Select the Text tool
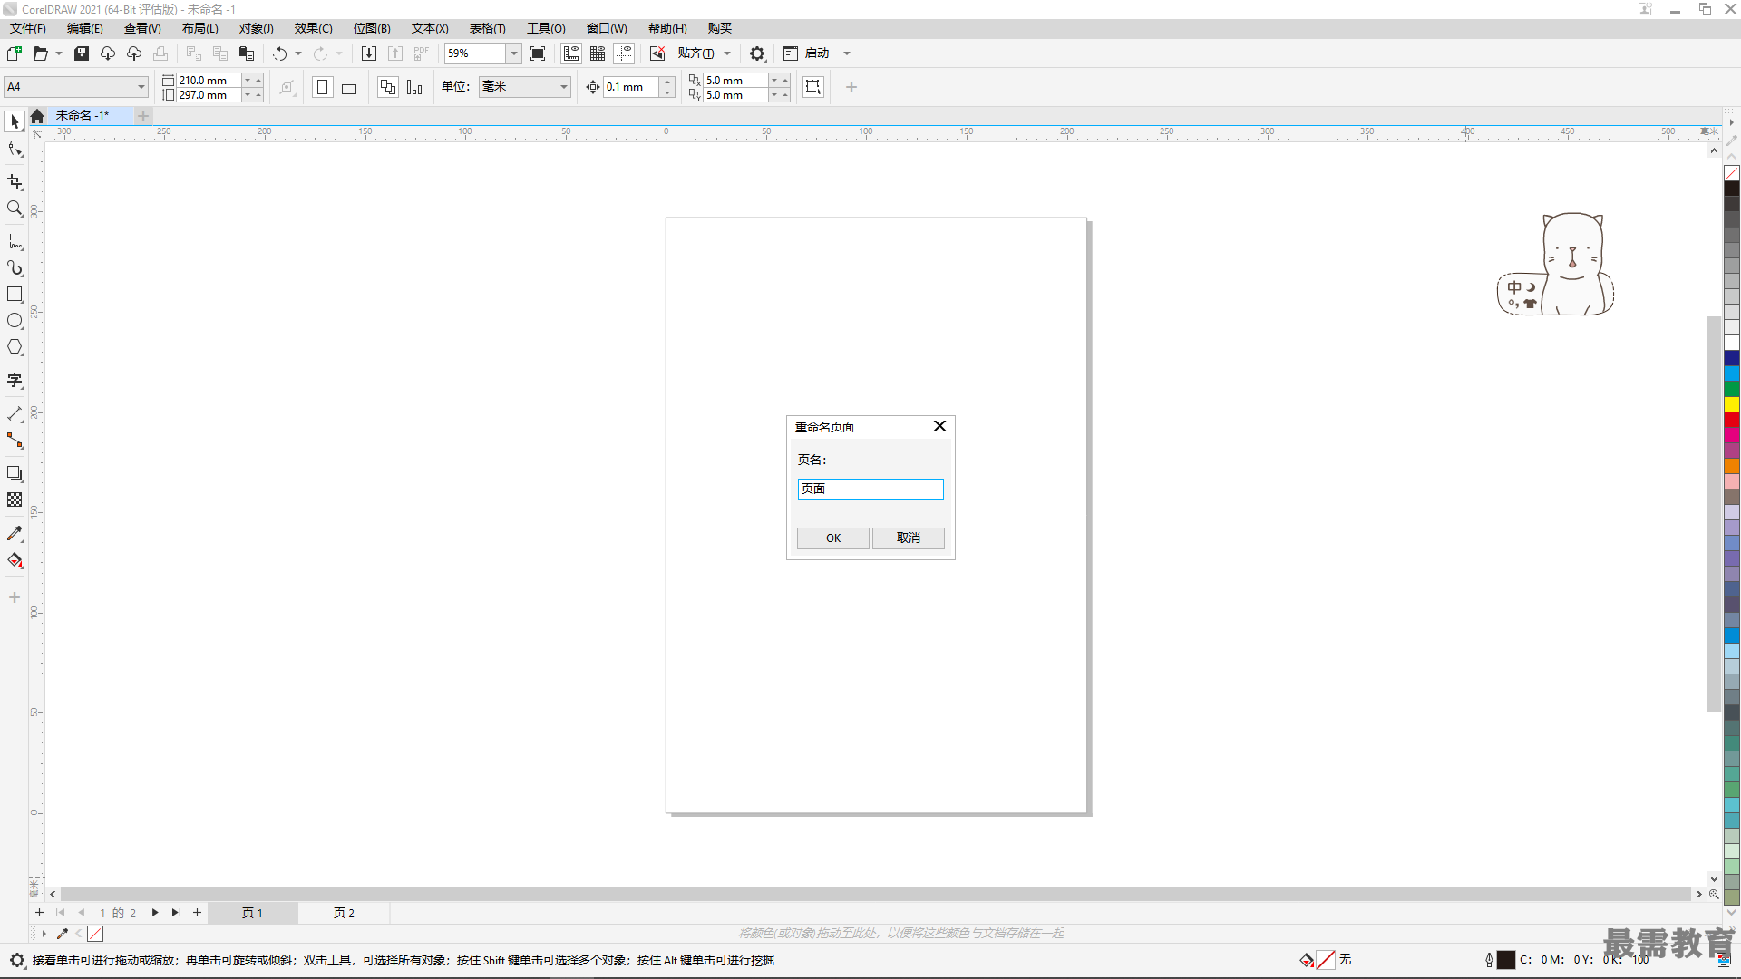 pos(15,381)
